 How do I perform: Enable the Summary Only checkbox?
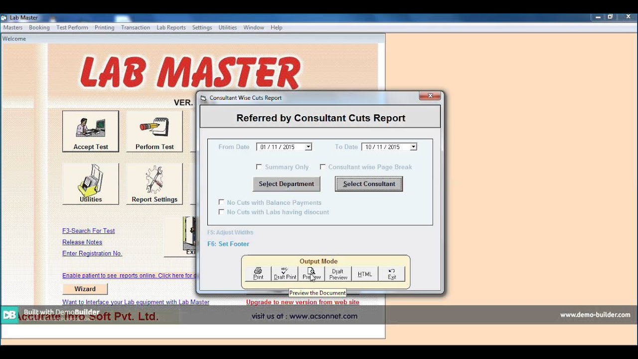[x=259, y=167]
